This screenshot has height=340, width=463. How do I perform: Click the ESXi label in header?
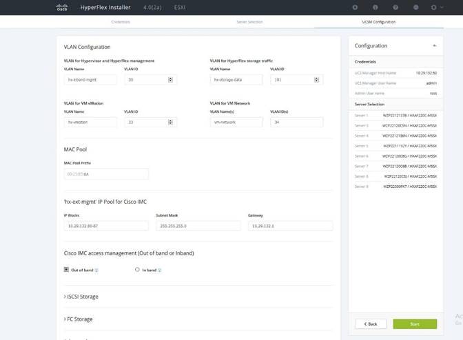tap(180, 8)
